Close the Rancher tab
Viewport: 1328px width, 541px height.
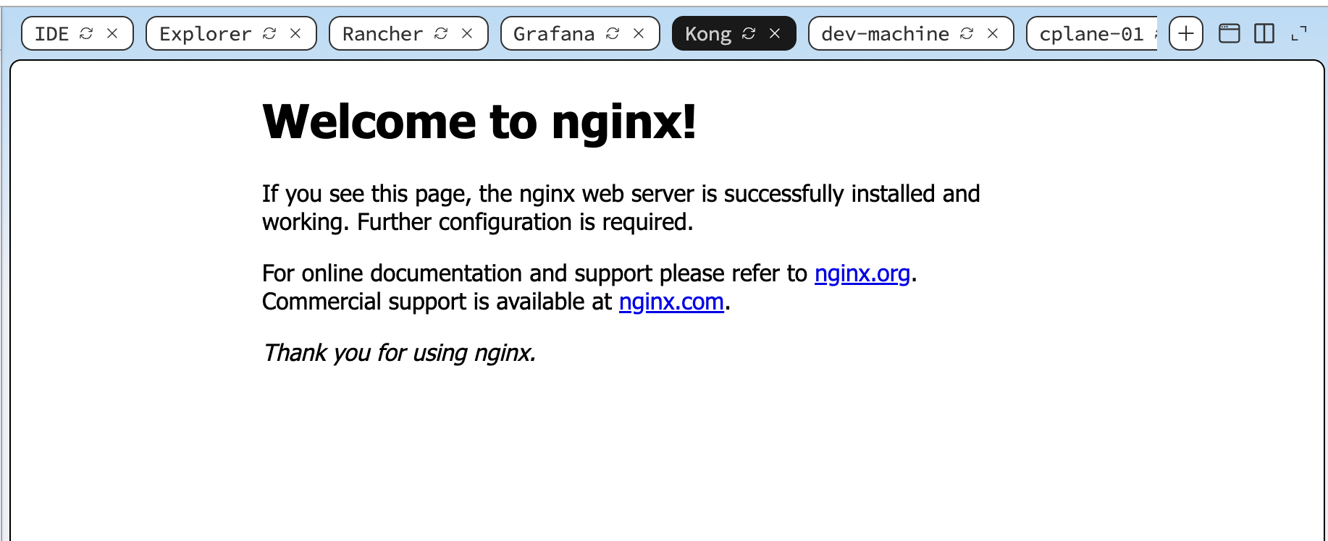coord(467,33)
